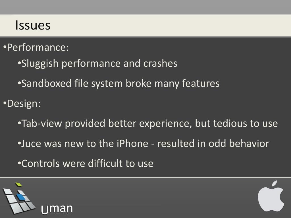
Task: Click the gray bar above the title
Action: [x=145, y=7]
